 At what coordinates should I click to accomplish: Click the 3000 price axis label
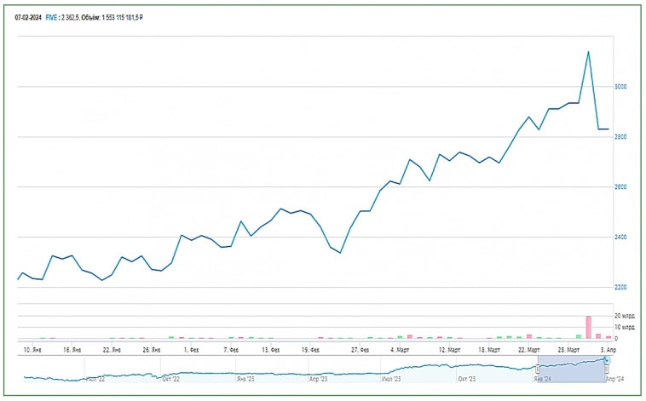click(620, 87)
